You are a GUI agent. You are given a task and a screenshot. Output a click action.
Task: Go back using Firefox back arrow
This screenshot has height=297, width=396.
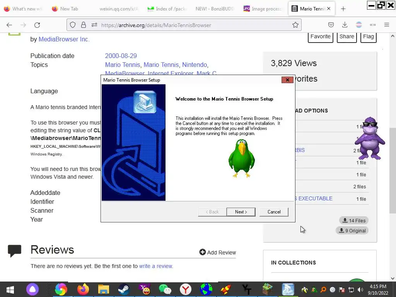9,25
